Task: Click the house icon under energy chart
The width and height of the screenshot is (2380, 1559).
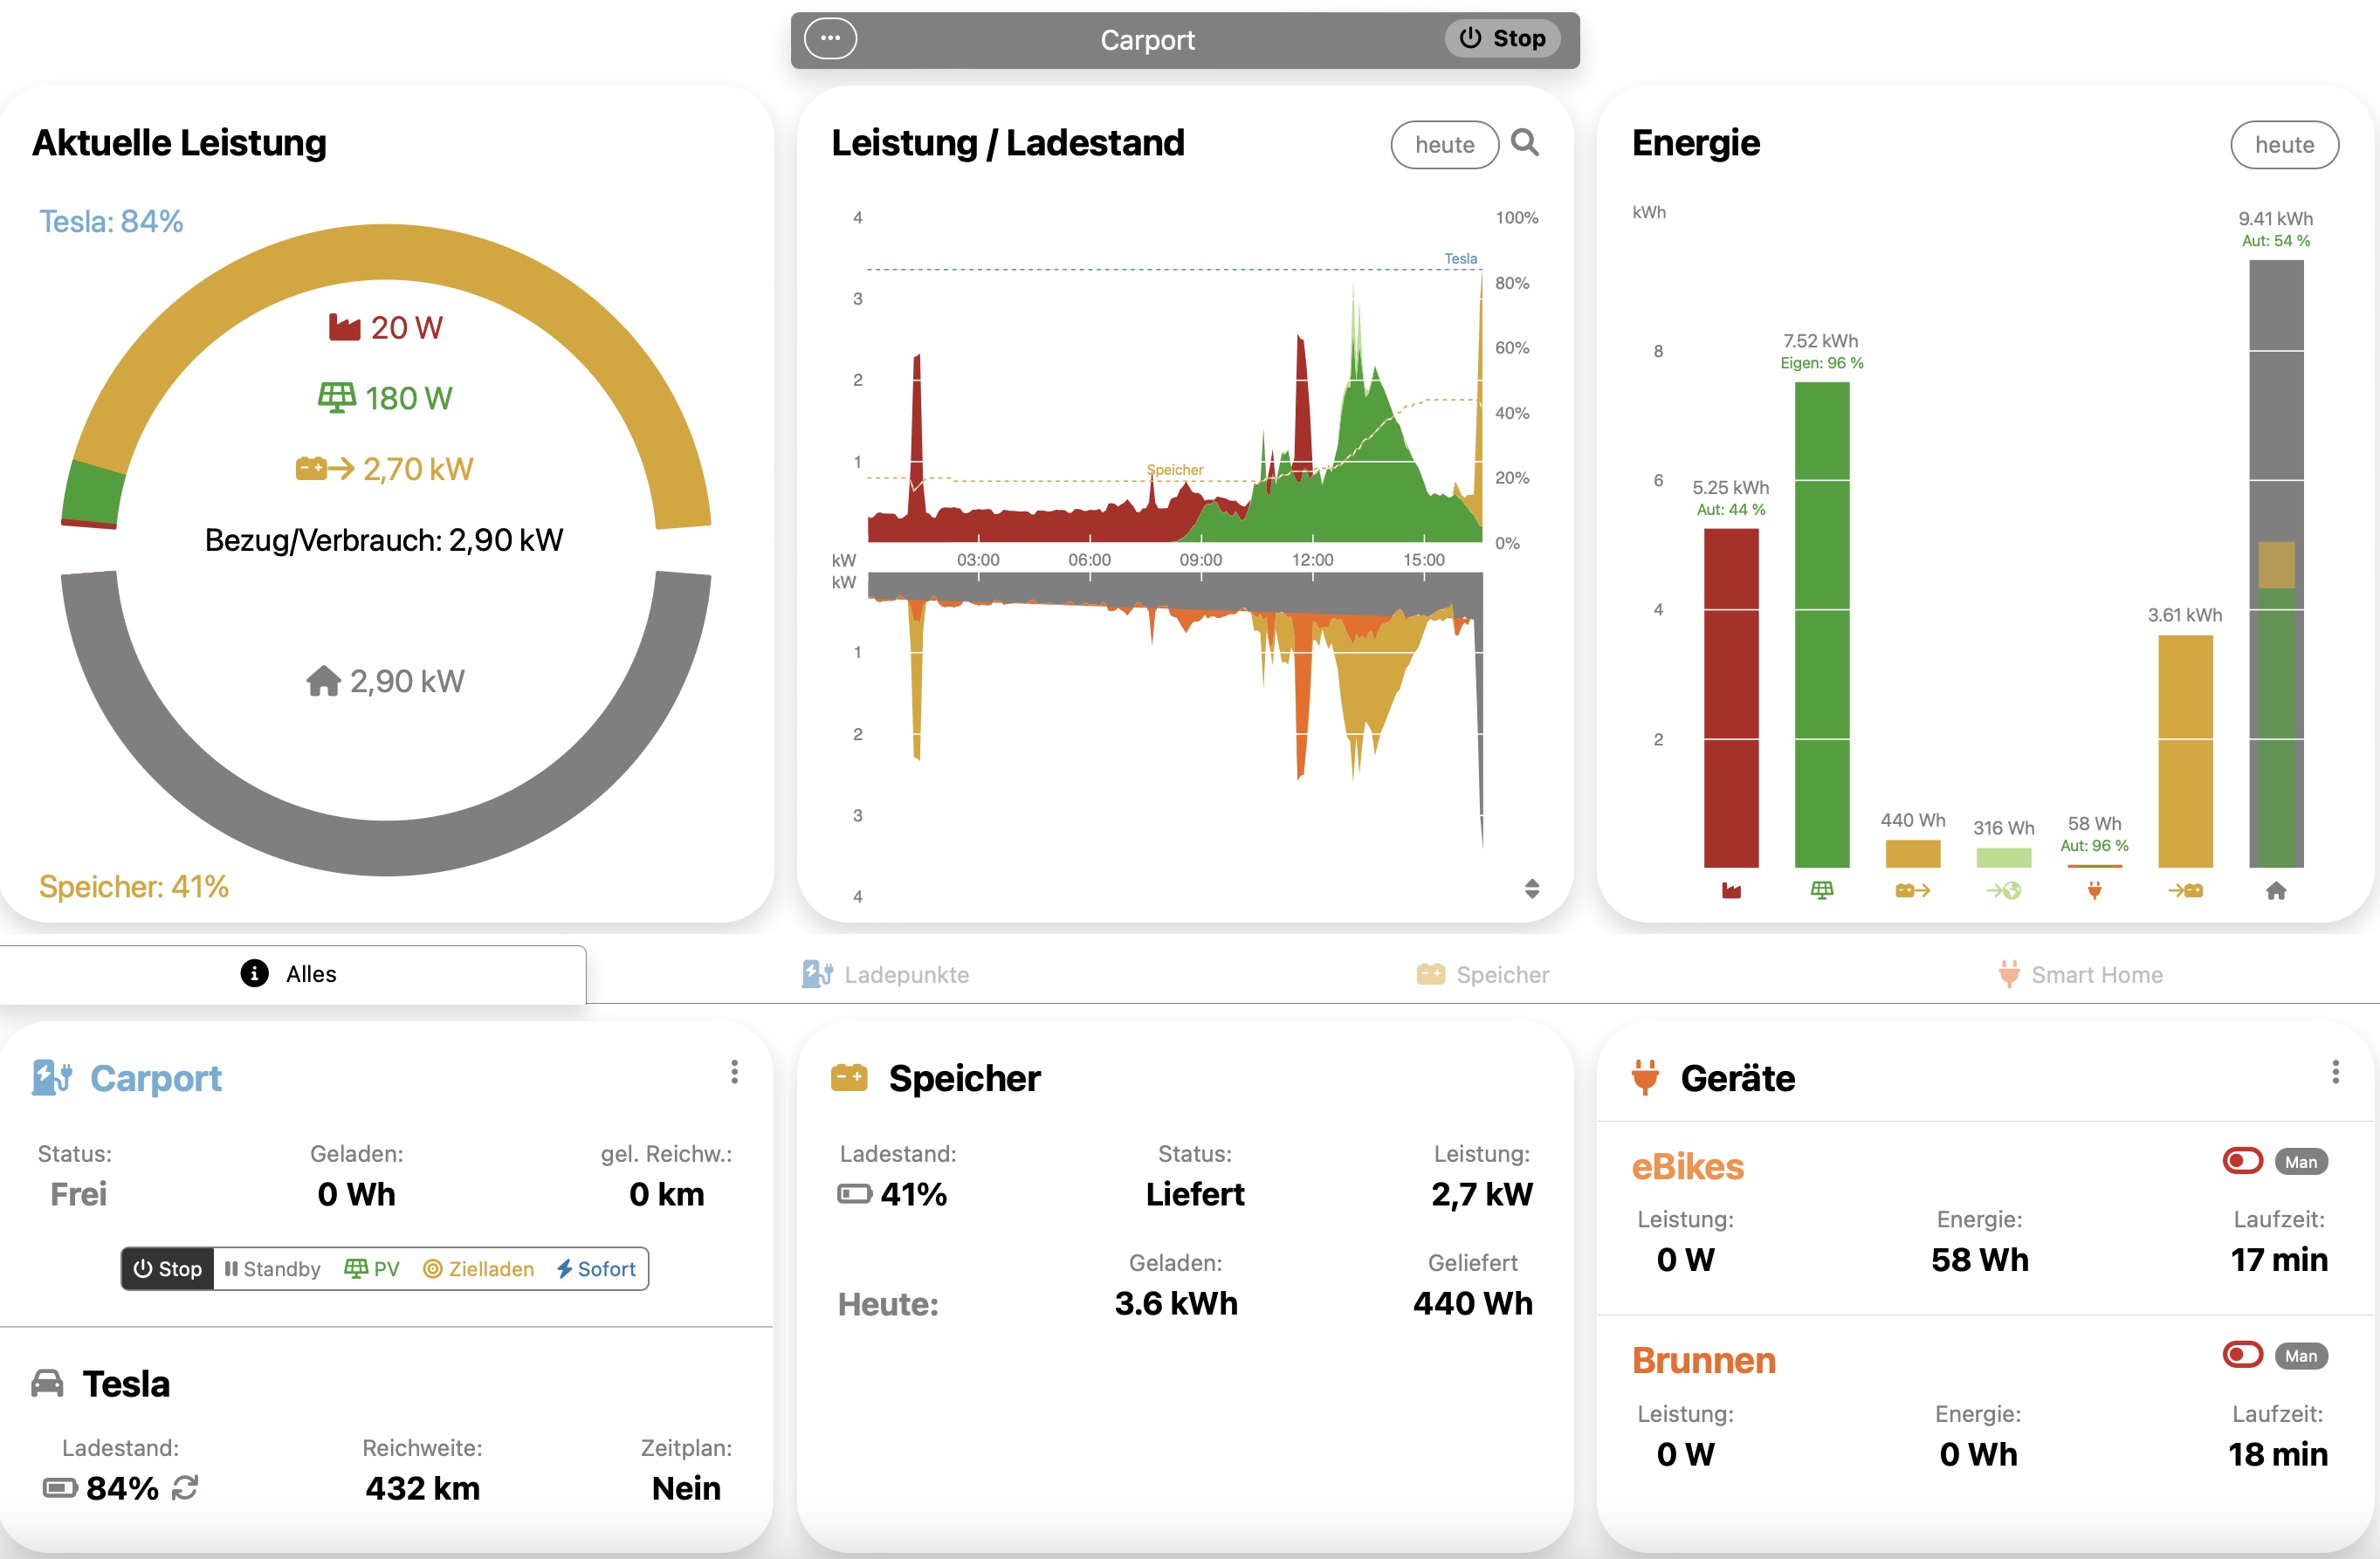Action: click(2276, 890)
